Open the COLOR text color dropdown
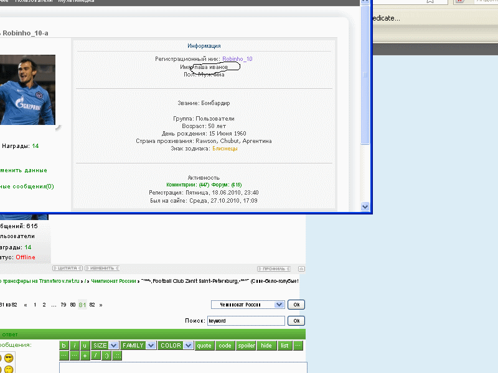 pyautogui.click(x=188, y=346)
